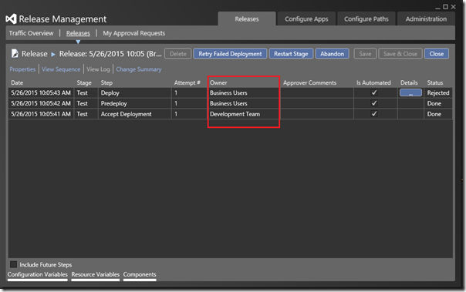Abandon the release

coord(332,54)
